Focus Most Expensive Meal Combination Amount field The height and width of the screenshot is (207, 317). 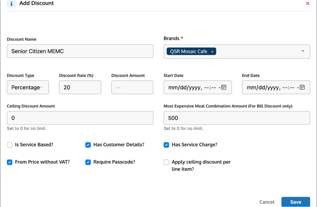(x=237, y=118)
